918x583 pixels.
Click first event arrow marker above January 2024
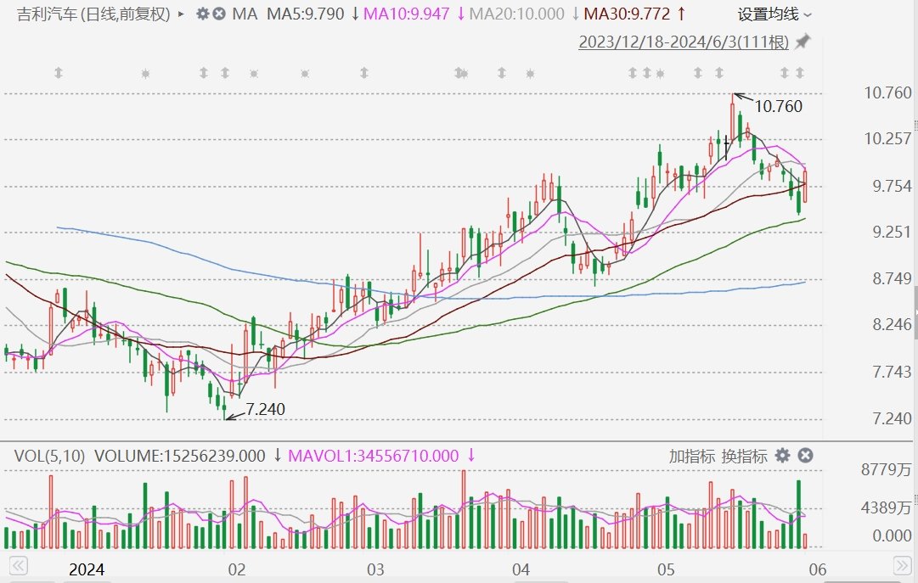[59, 73]
